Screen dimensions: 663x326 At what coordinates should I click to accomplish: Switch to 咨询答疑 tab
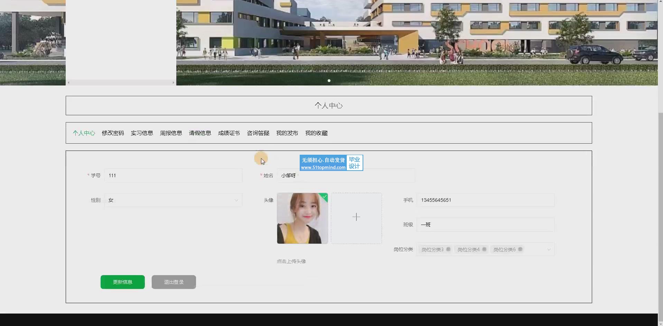click(258, 133)
